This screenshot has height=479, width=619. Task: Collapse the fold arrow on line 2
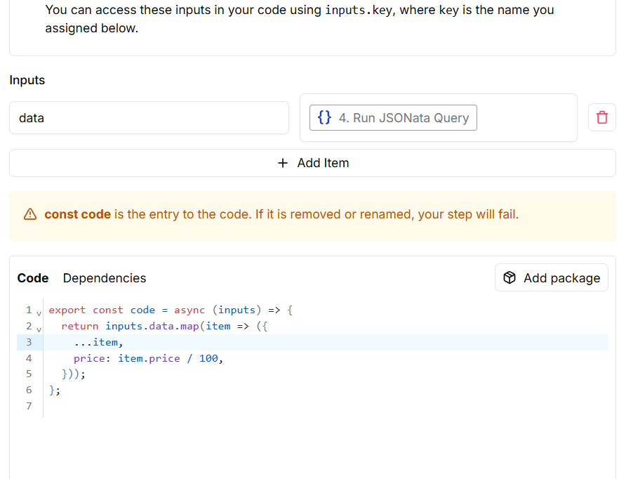click(39, 328)
